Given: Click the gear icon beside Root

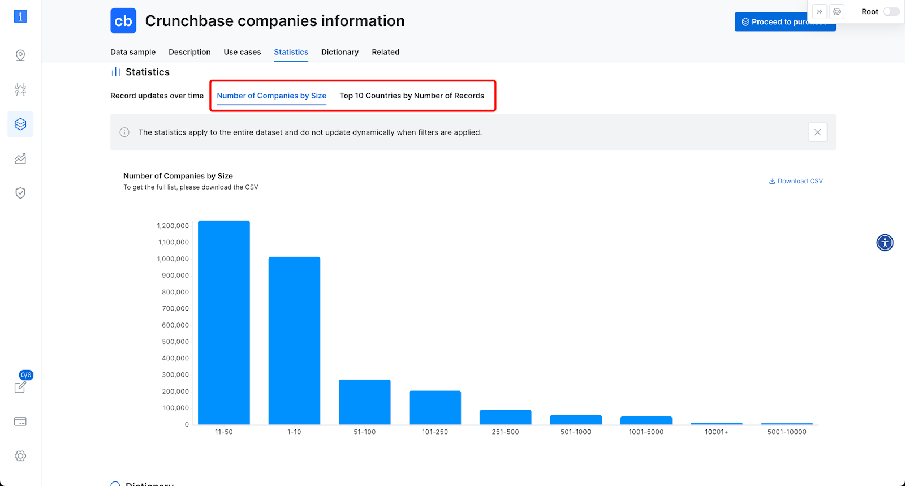Looking at the screenshot, I should [x=837, y=11].
